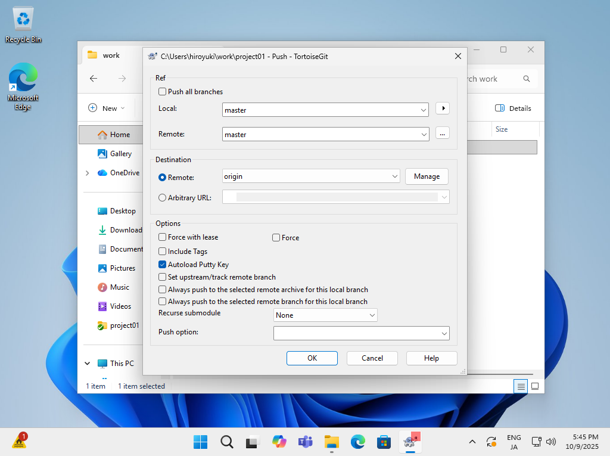Click the Push option input field
This screenshot has height=456, width=610.
(x=356, y=334)
